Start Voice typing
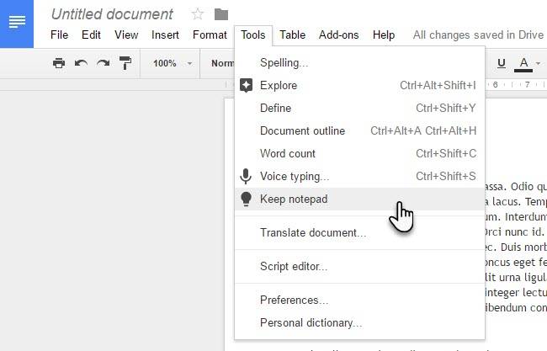 (x=359, y=176)
